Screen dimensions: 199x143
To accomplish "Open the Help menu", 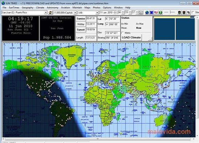I will point(128,8).
